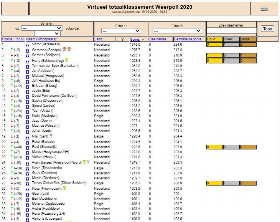Image resolution: width=280 pixels, height=222 pixels.
Task: Expand the Filter 2 dropdown
Action: point(177,31)
